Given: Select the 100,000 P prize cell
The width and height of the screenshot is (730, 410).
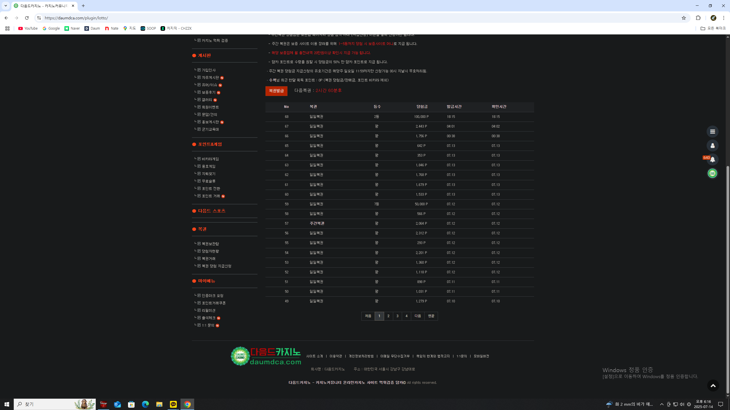Looking at the screenshot, I should click(421, 117).
